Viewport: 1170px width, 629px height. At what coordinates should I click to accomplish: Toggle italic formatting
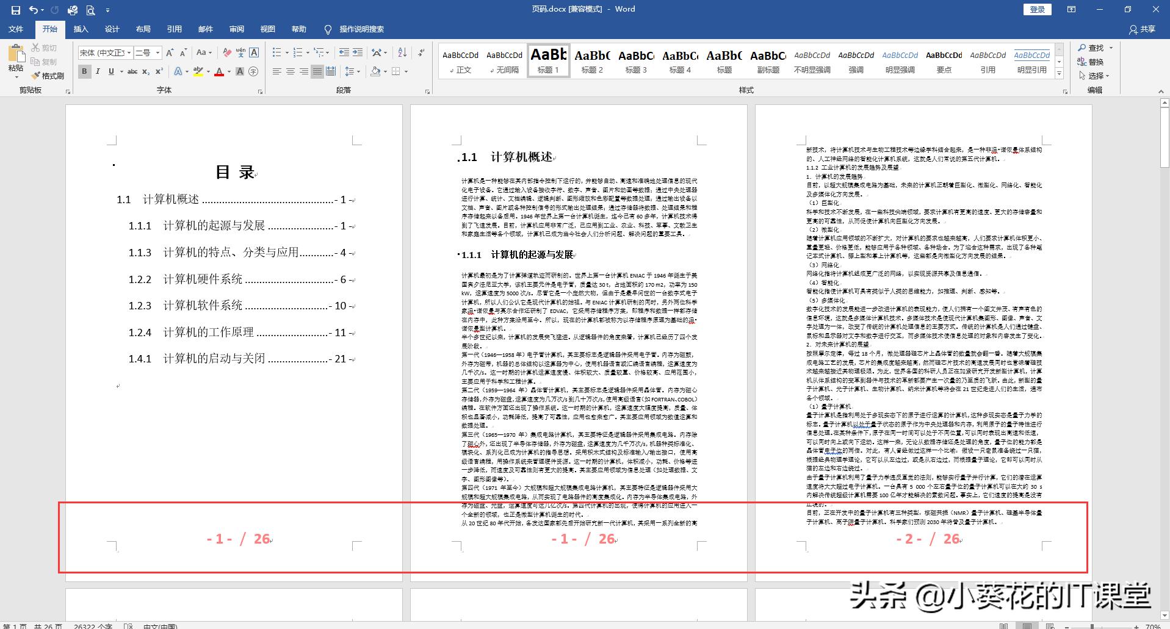[98, 72]
